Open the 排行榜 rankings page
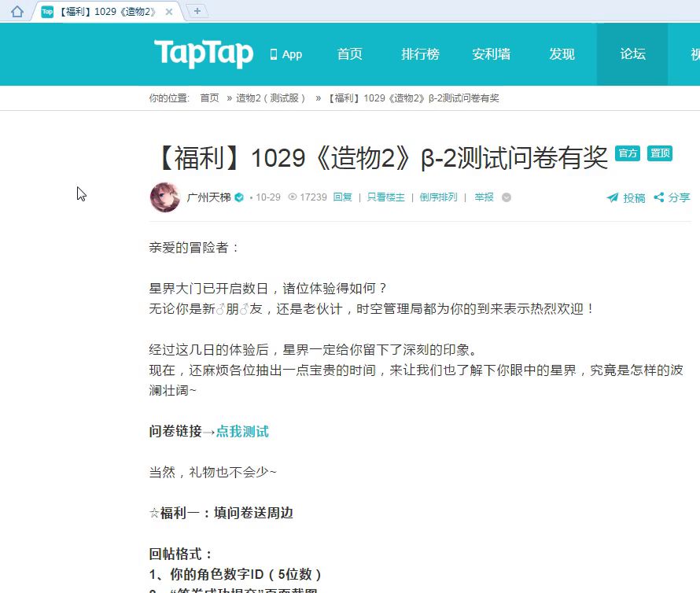Image resolution: width=700 pixels, height=593 pixels. pyautogui.click(x=420, y=54)
